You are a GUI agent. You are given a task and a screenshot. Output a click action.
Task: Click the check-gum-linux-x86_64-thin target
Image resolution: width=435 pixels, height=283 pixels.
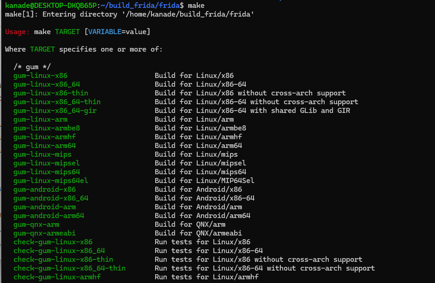coord(69,268)
